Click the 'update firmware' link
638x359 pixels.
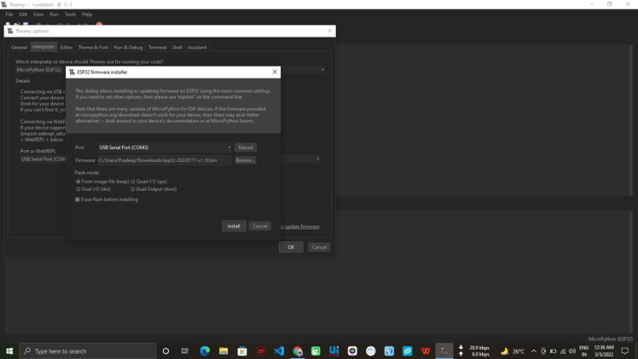300,227
